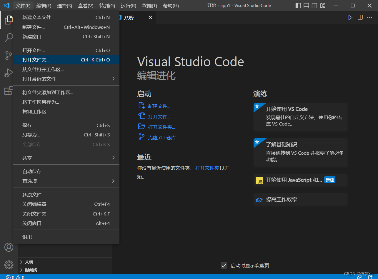Screen dimensions: 378x279
Task: Select 将文件夹添加到工作区... menu item
Action: (x=66, y=92)
